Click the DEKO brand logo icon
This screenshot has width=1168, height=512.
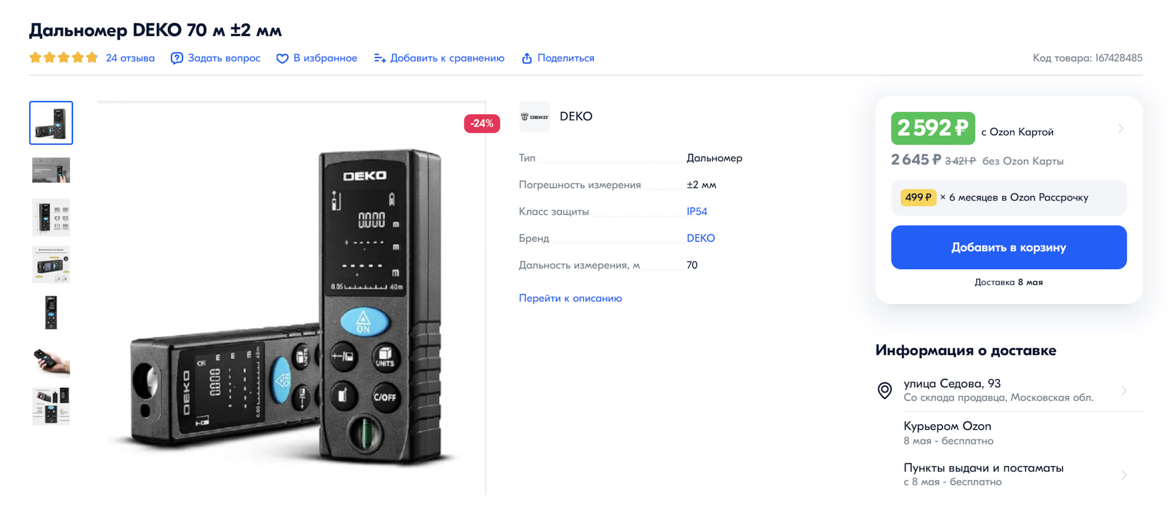click(535, 116)
